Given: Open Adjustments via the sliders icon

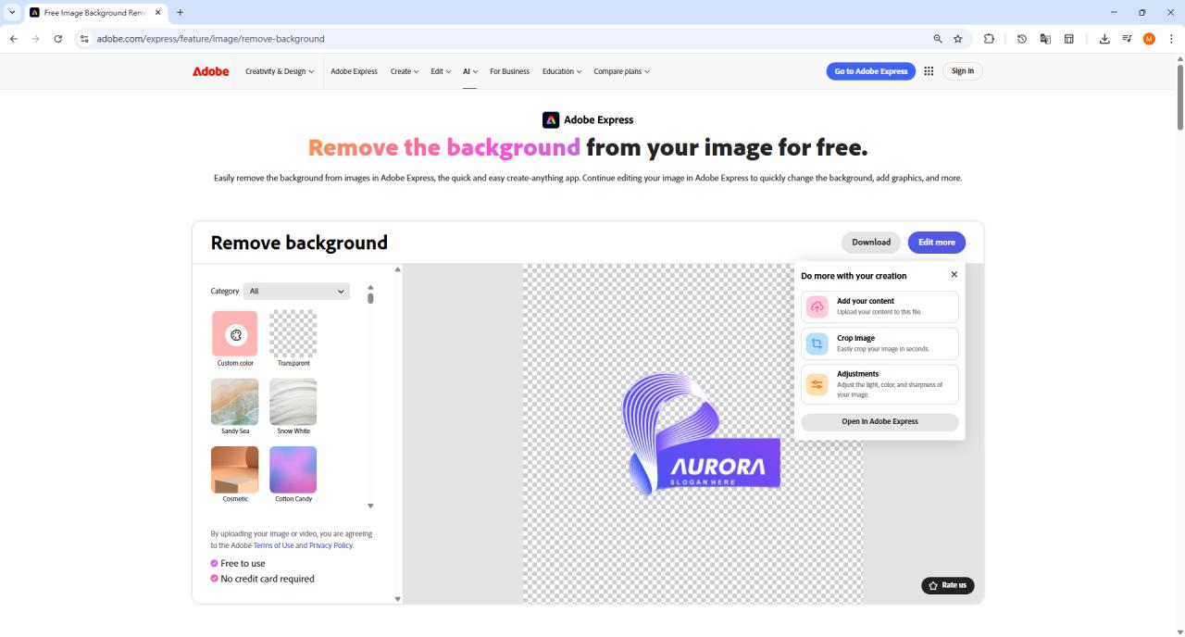Looking at the screenshot, I should 817,383.
